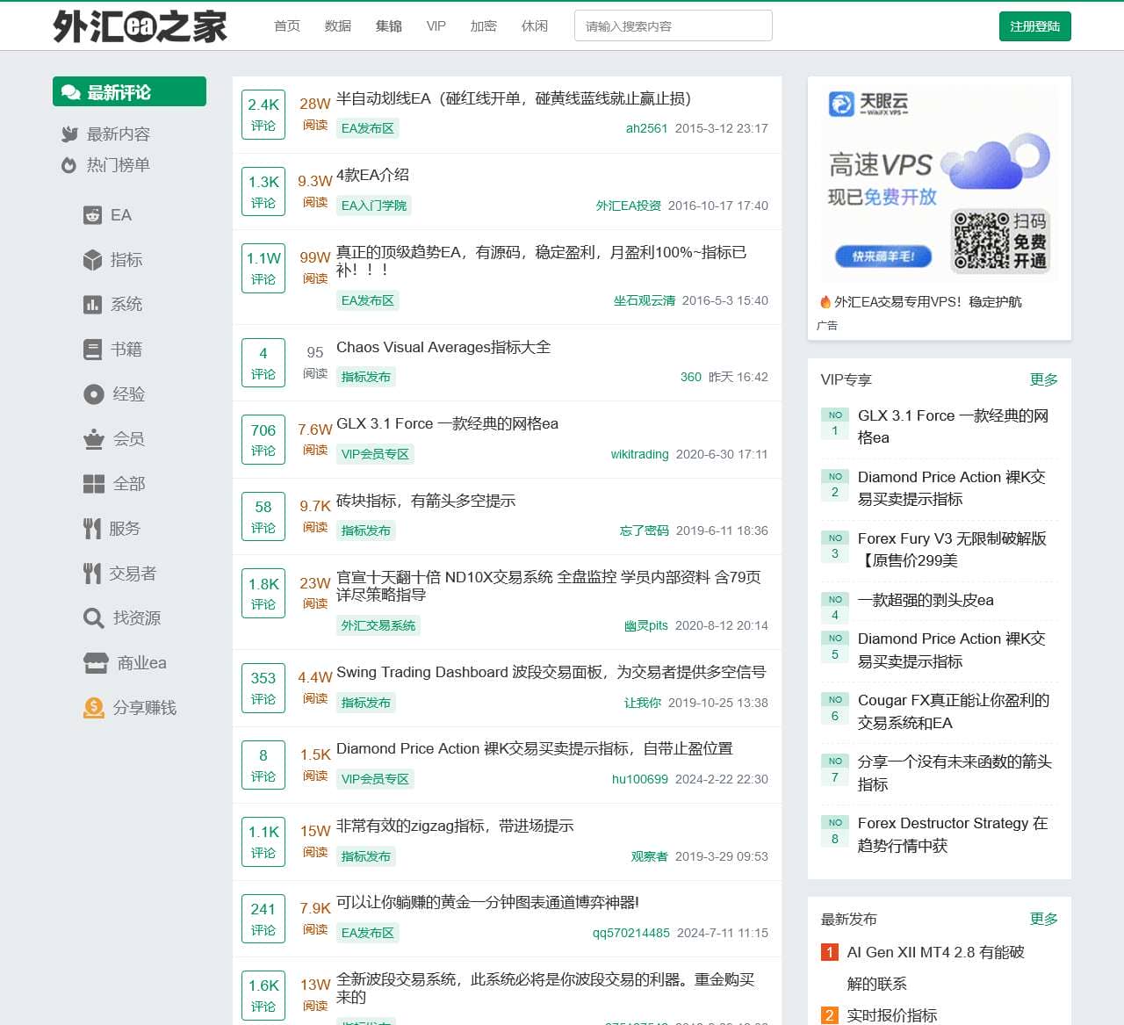Open 非常有效的zigzag指标 post
This screenshot has height=1025, width=1124.
tap(455, 826)
